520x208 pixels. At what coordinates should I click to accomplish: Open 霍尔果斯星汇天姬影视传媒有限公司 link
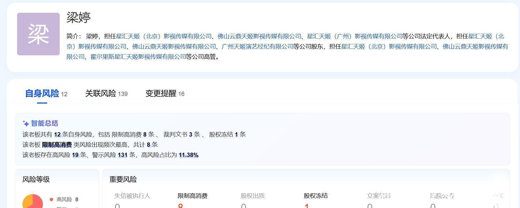point(138,57)
